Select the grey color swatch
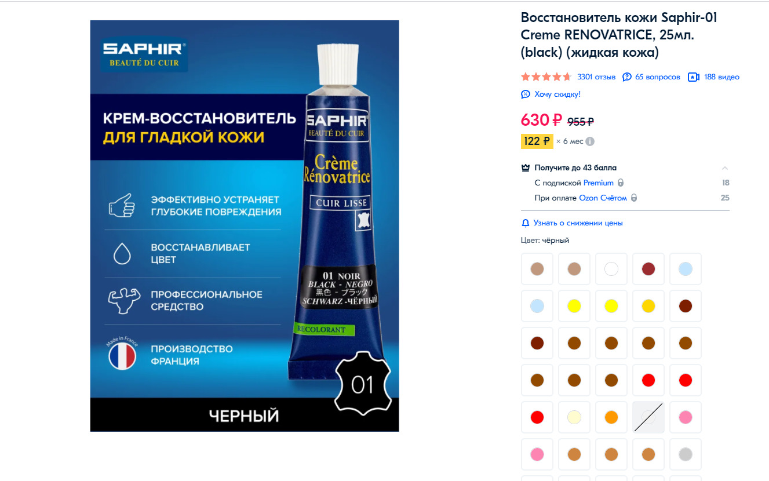Screen dimensions: 769x481 (x=686, y=454)
